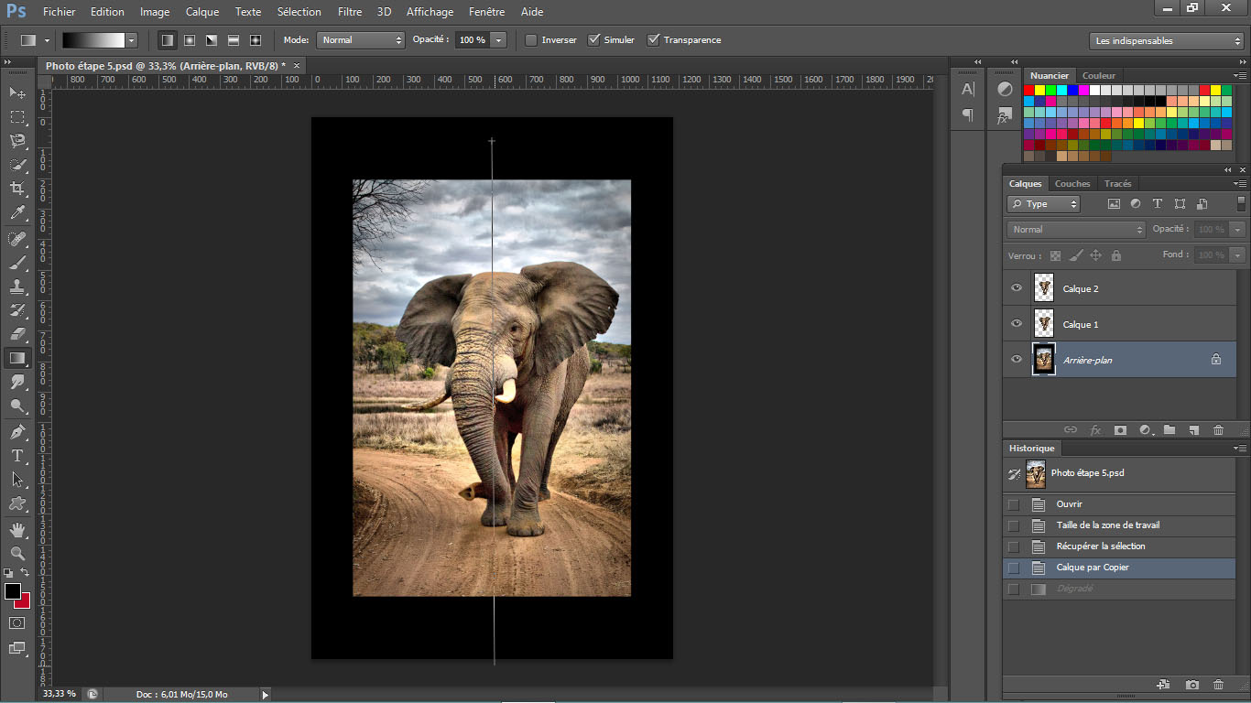Open the tool preset picker arrow
This screenshot has width=1251, height=703.
[x=47, y=40]
